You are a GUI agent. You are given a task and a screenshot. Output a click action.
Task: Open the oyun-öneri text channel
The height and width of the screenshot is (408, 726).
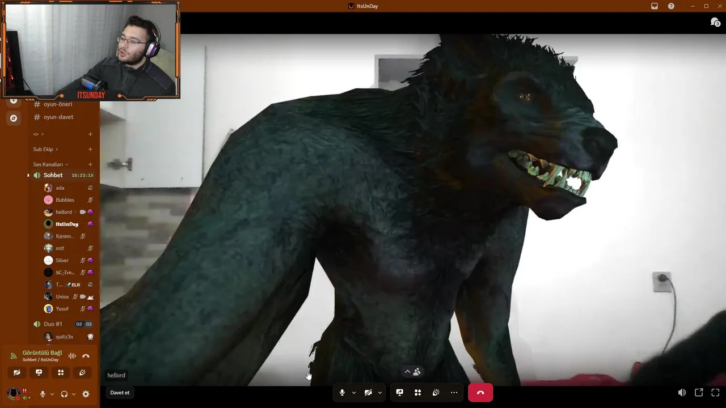pyautogui.click(x=58, y=104)
